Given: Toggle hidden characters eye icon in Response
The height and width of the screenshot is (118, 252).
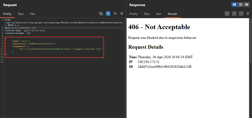Looking at the screenshot, I should [227, 14].
